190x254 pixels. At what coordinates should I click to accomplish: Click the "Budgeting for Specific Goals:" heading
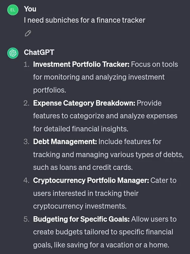[x=81, y=219]
